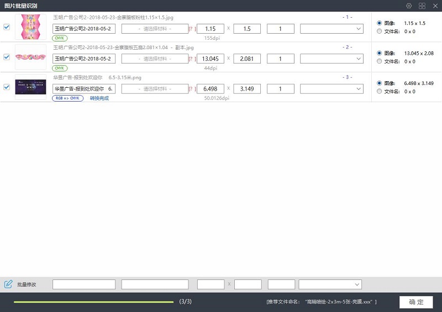Select 文件名 radio option for row one
The width and height of the screenshot is (442, 312).
coord(379,31)
